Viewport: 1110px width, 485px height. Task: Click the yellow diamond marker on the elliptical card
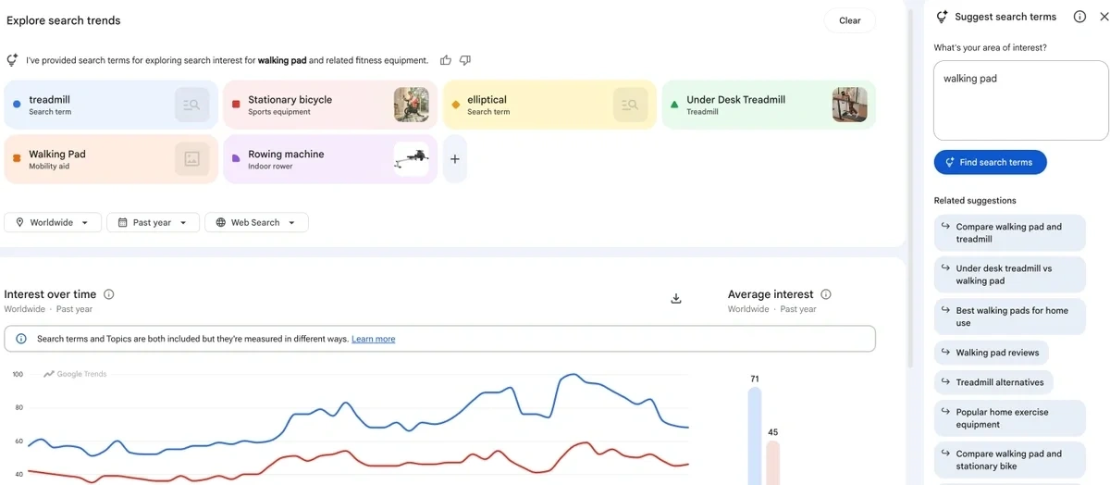(x=455, y=105)
